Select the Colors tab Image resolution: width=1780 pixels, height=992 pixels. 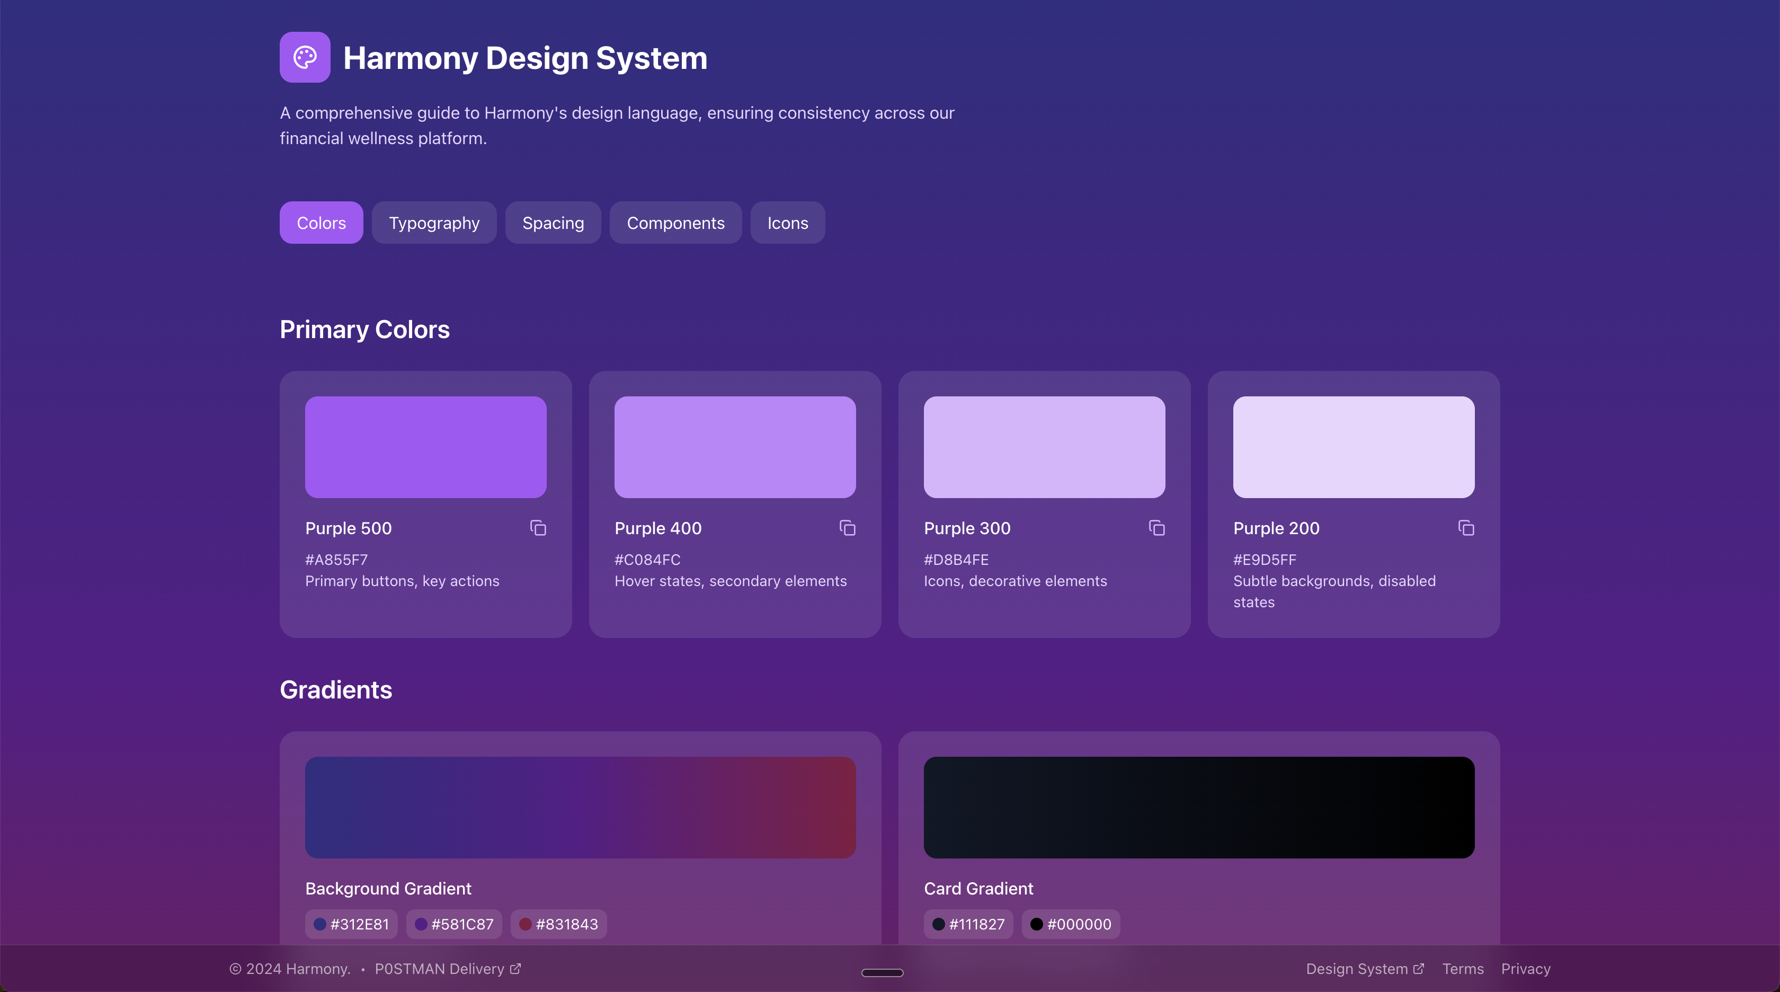coord(321,223)
